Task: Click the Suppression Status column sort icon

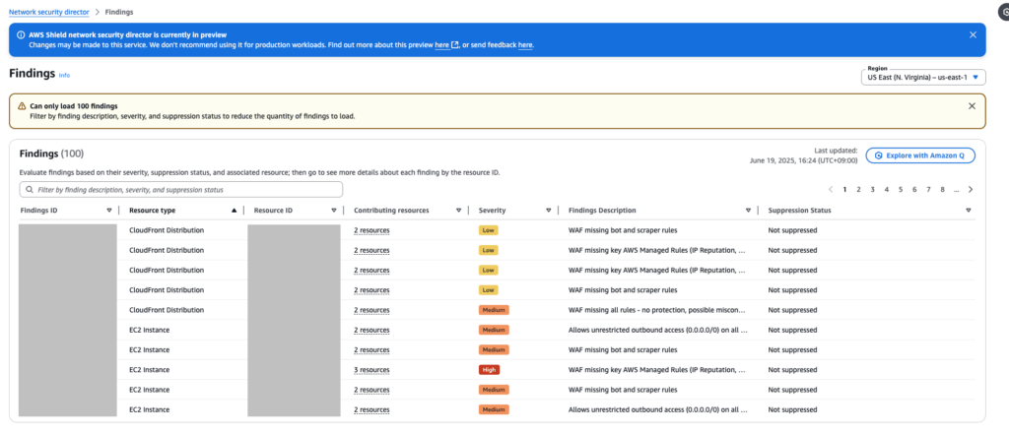Action: 968,211
